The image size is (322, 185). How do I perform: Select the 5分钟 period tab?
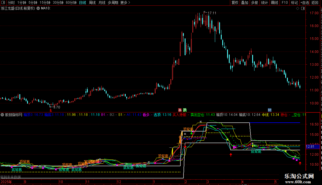pyautogui.click(x=33, y=3)
